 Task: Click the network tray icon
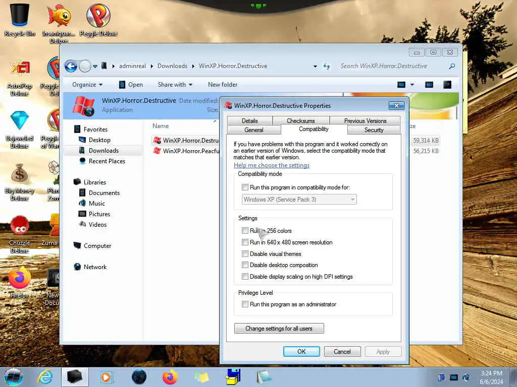tap(454, 377)
